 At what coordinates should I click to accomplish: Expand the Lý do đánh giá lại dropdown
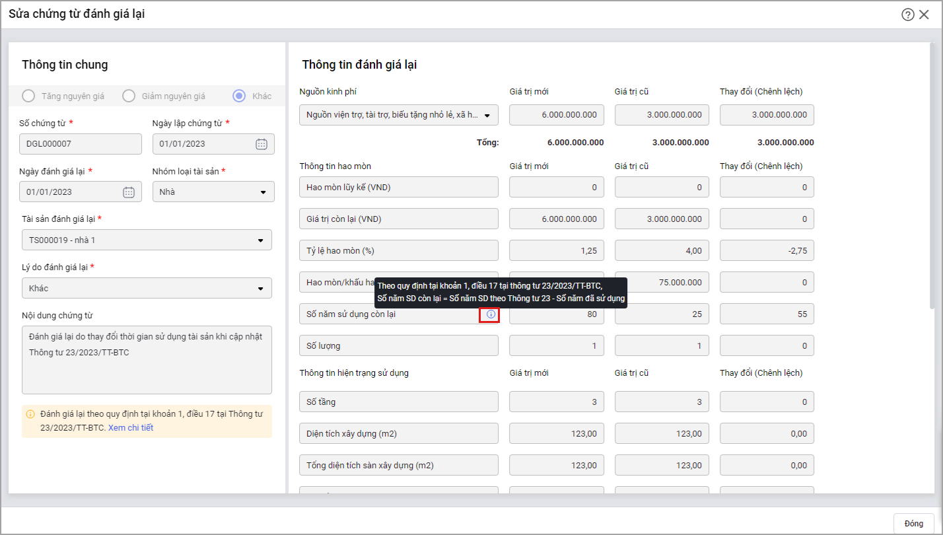(260, 289)
